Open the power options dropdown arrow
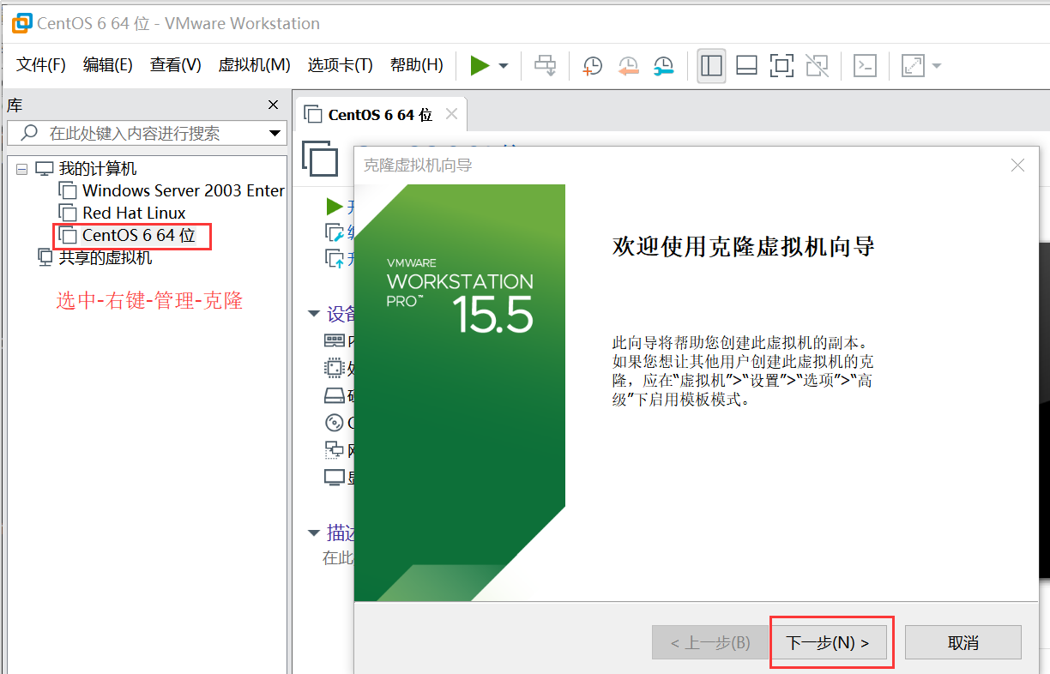 [x=504, y=66]
